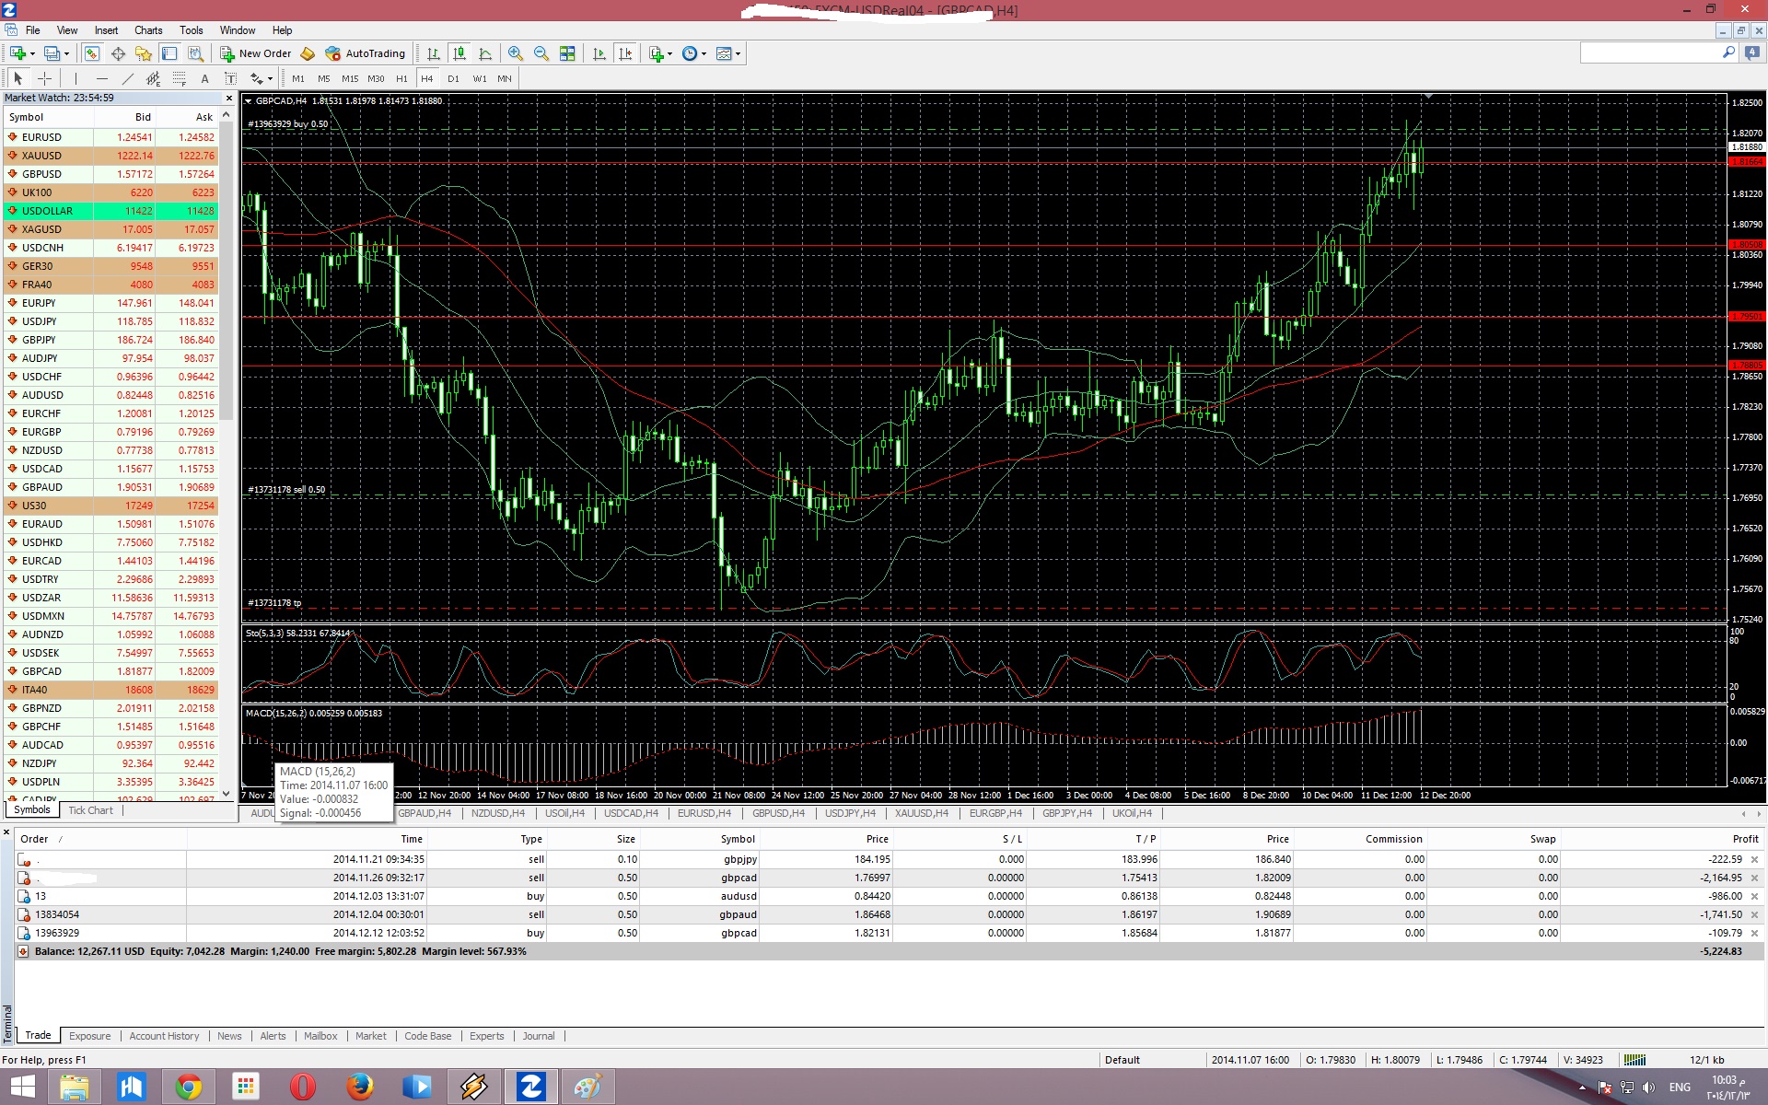Select the Text tool (A)
Image resolution: width=1768 pixels, height=1105 pixels.
point(204,78)
